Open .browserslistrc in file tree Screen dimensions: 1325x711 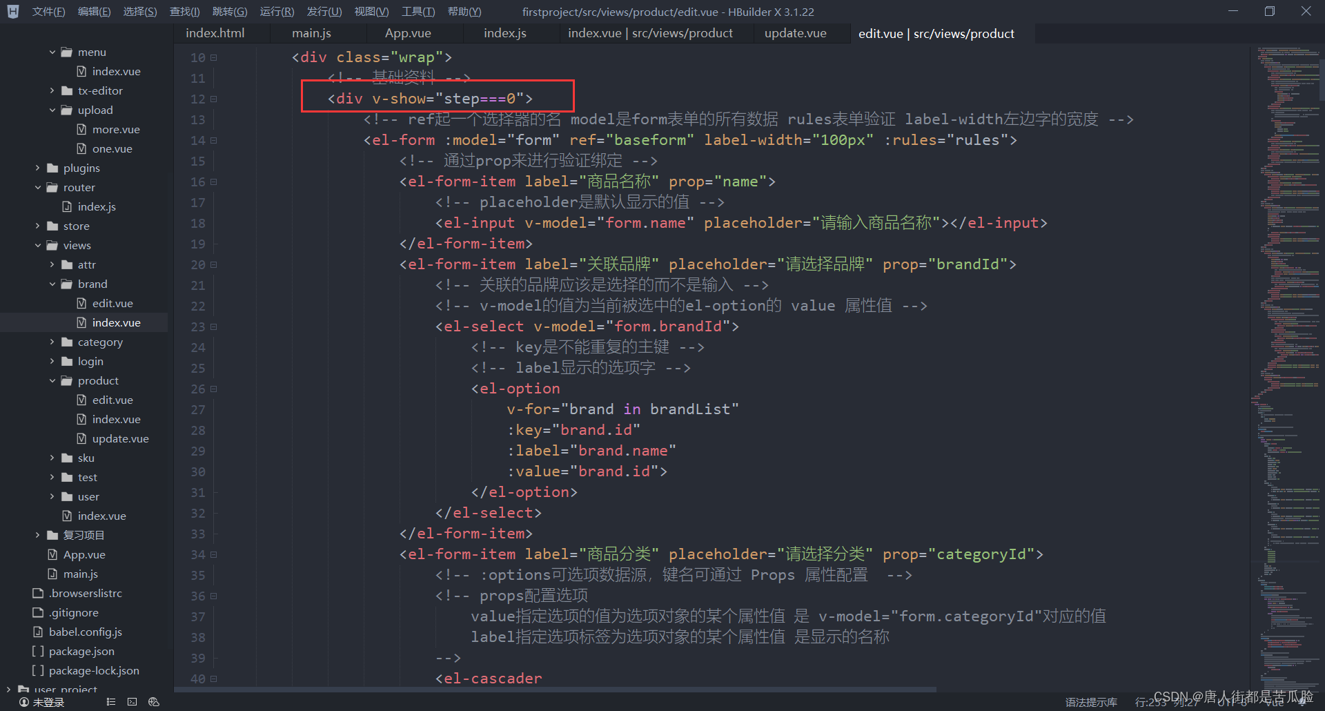[x=86, y=593]
